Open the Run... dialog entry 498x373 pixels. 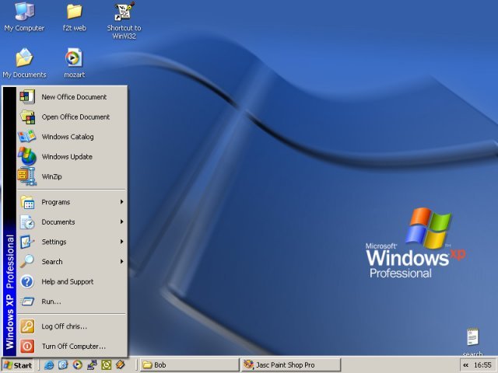tap(72, 302)
